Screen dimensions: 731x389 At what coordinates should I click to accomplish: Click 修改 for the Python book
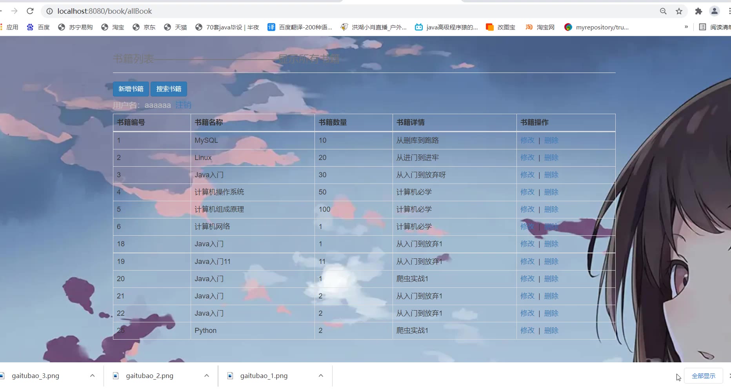pyautogui.click(x=527, y=331)
